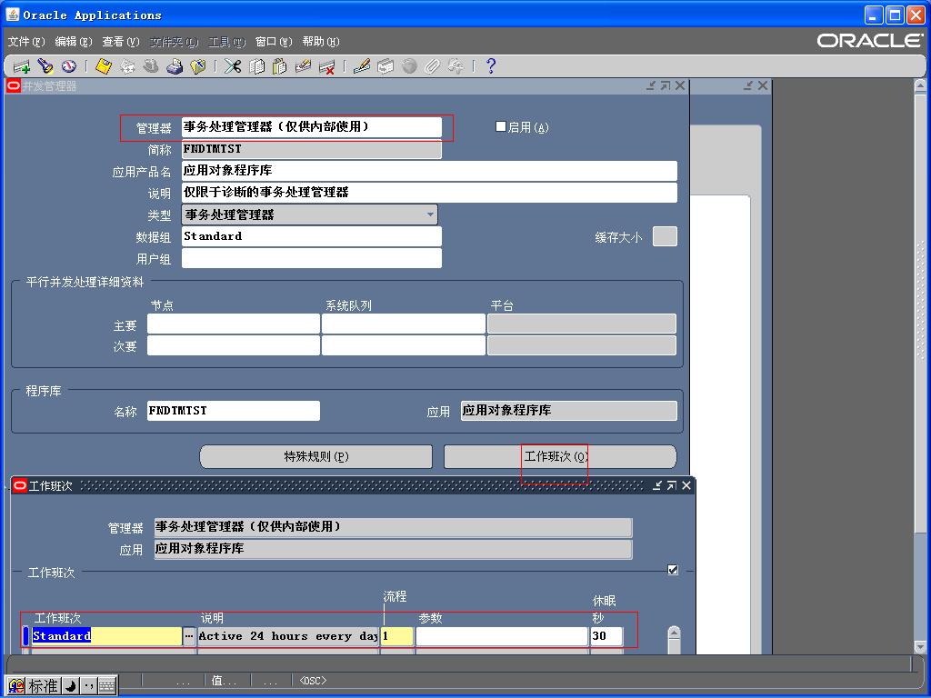Screen dimensions: 931x698
Task: Open the IME soft keyboard icon
Action: pos(106,686)
